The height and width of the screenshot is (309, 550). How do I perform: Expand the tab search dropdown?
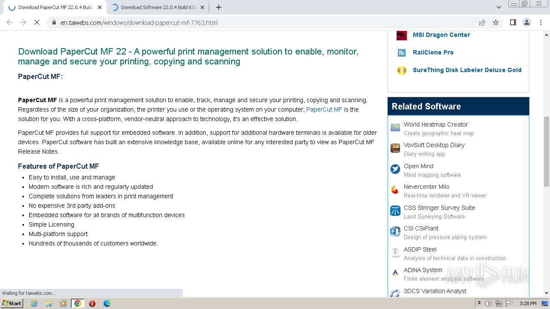pyautogui.click(x=498, y=7)
